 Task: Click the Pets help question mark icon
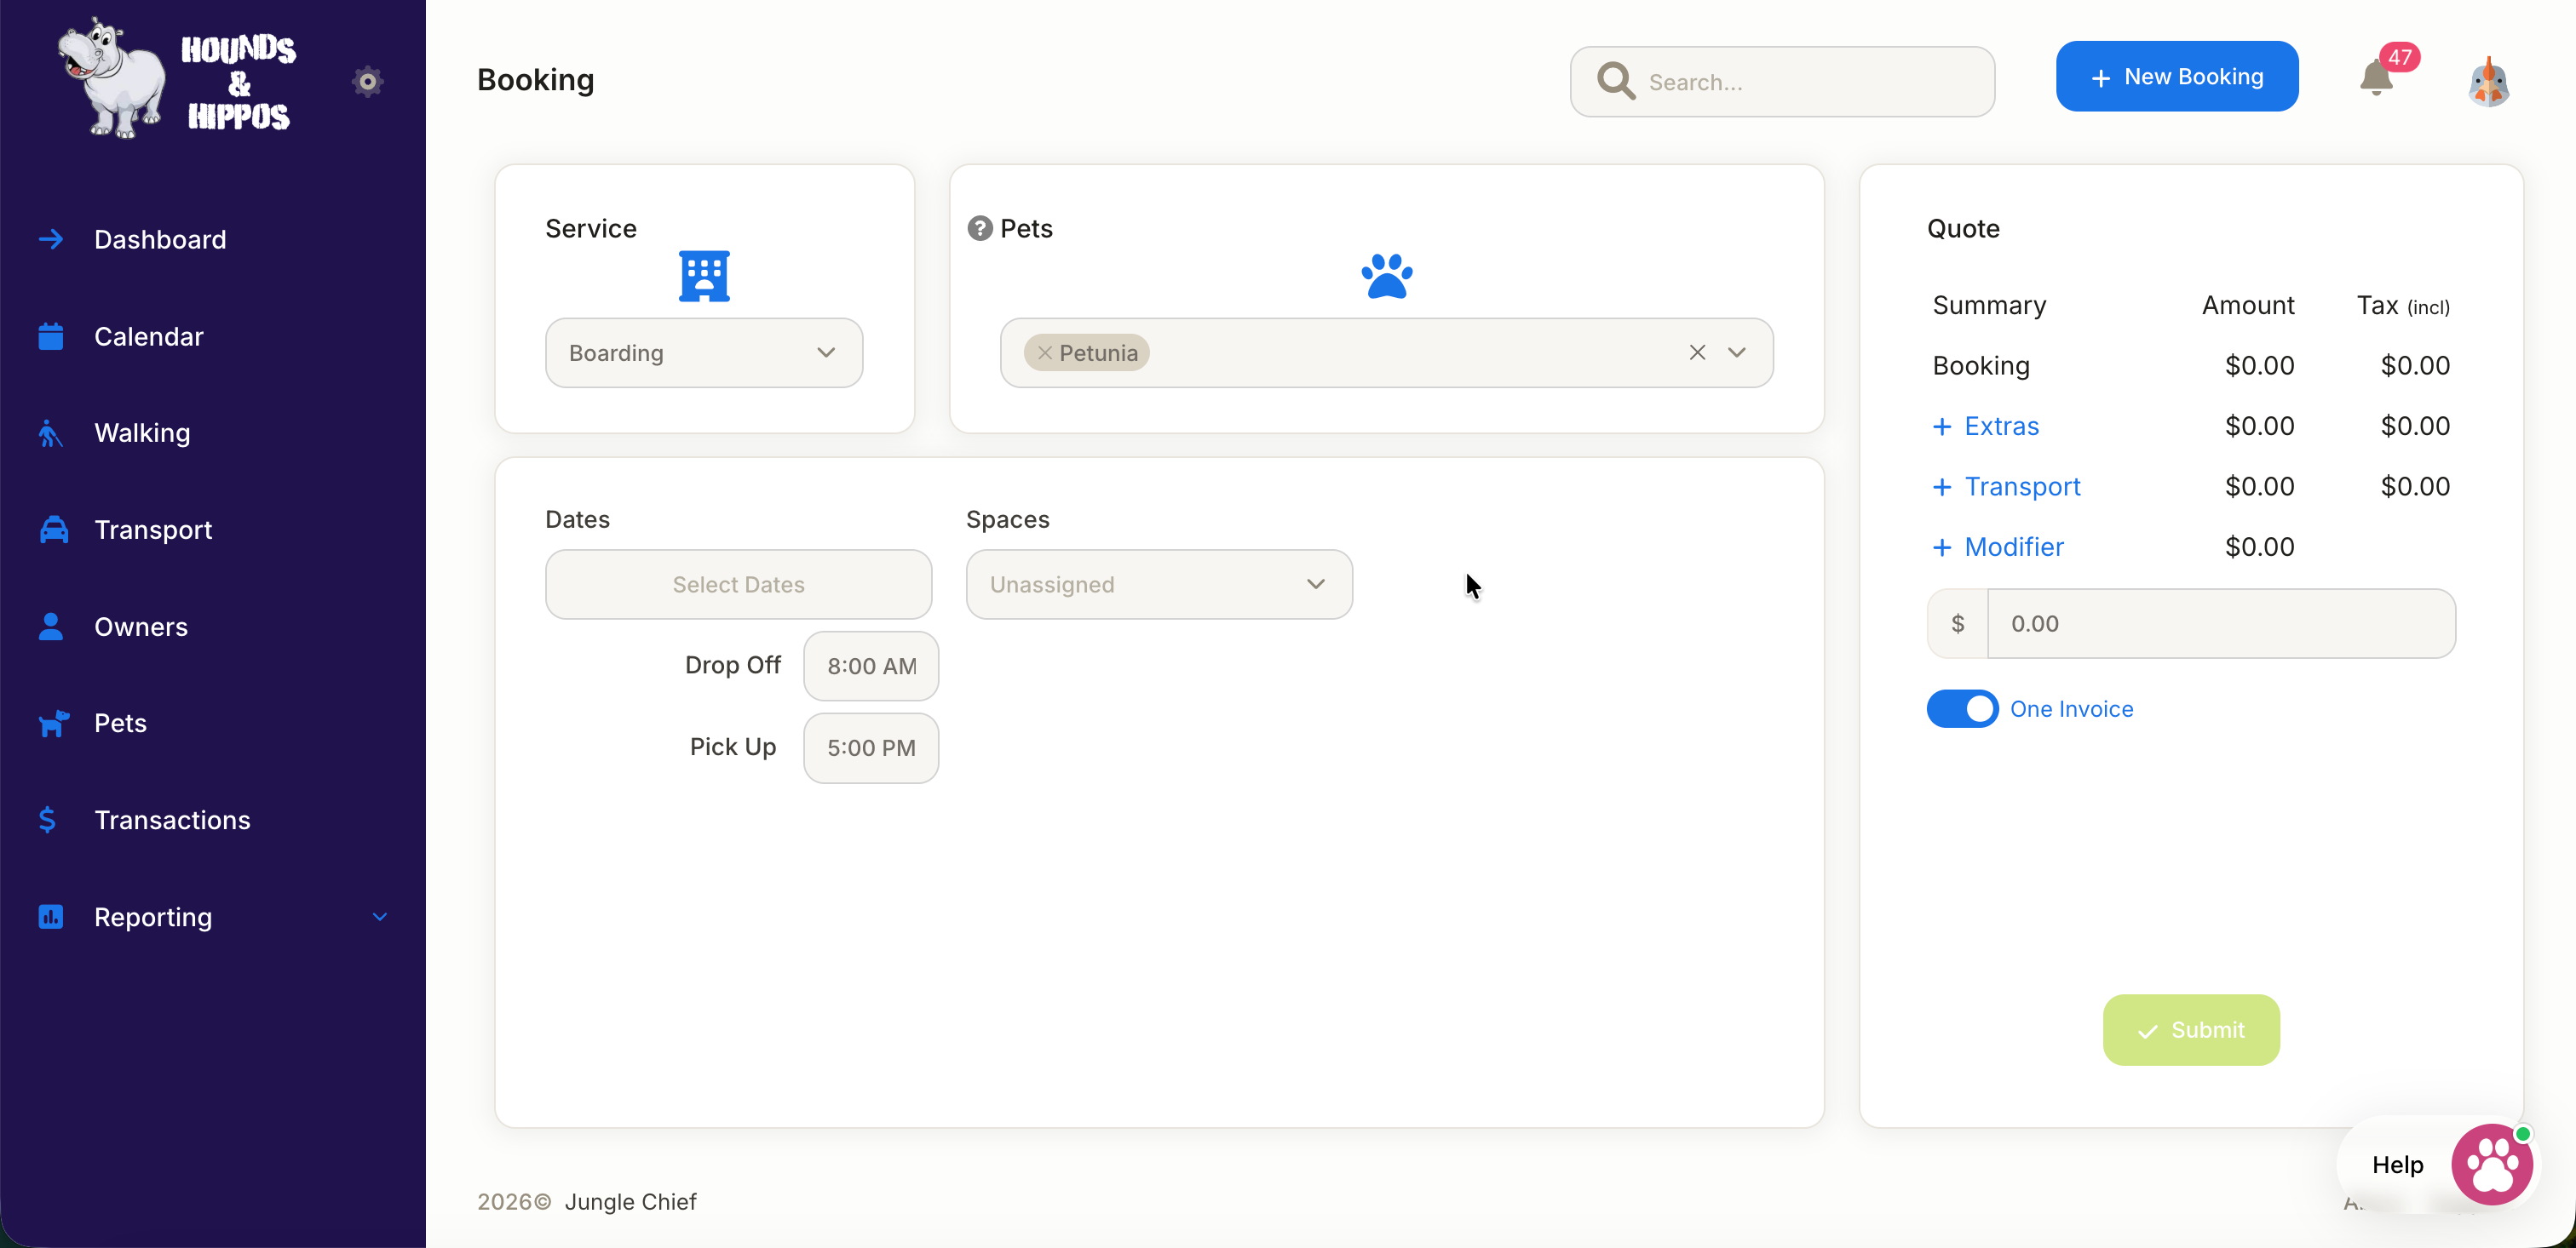point(979,229)
